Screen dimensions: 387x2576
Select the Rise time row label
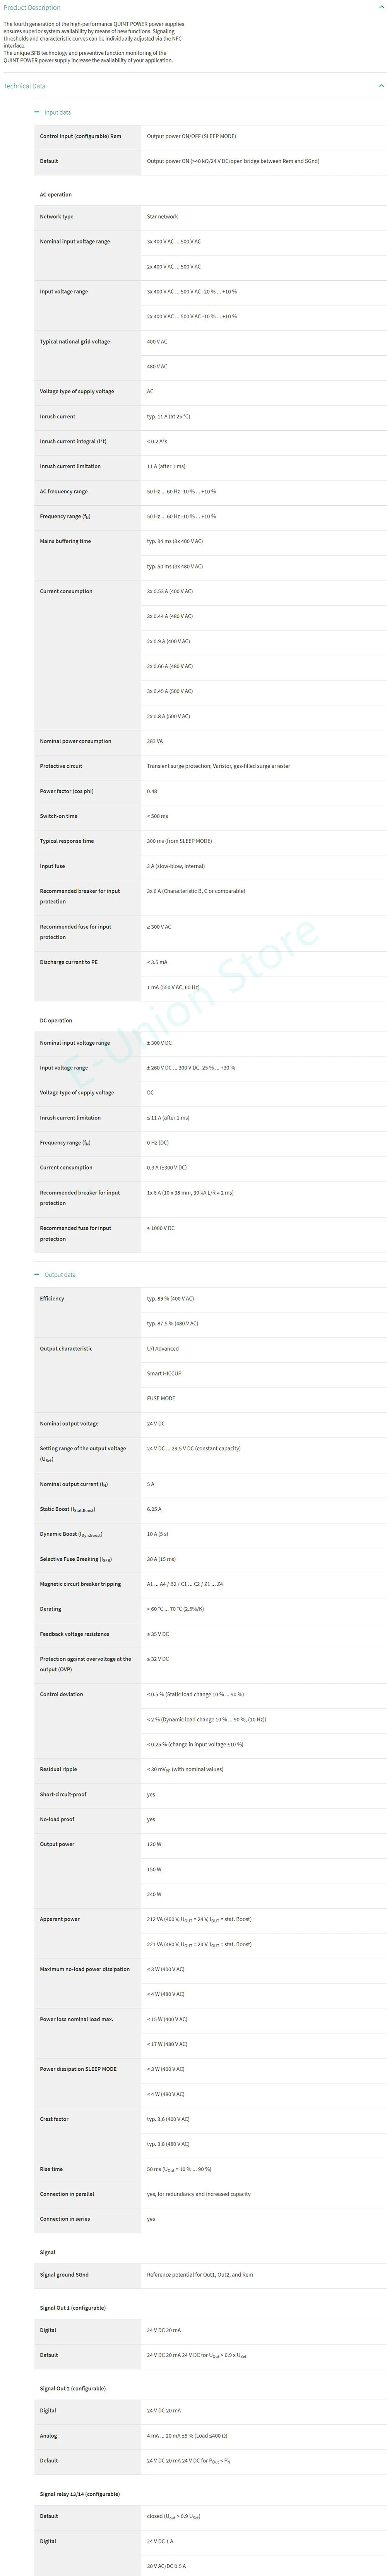51,2169
